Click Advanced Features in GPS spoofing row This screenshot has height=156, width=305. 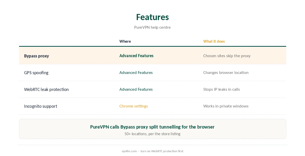click(x=136, y=73)
